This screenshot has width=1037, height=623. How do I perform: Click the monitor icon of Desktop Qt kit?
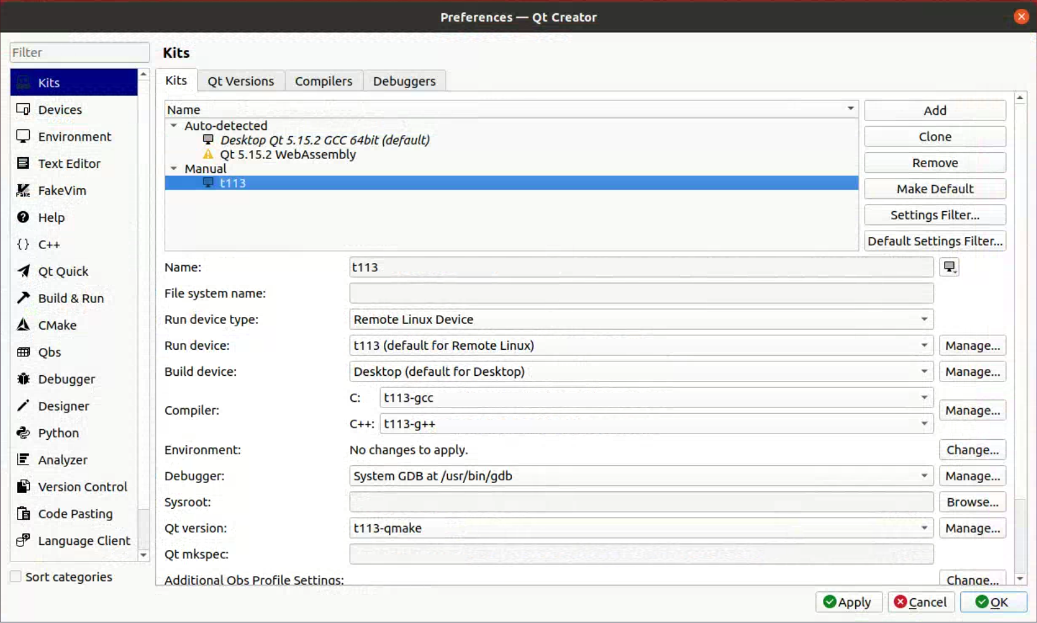[208, 139]
